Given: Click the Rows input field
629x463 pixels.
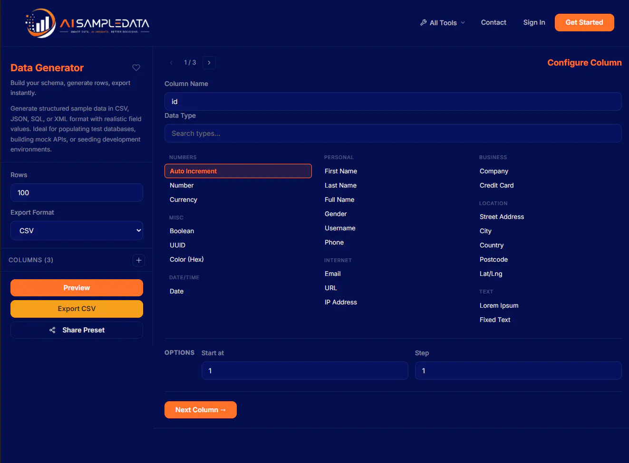Looking at the screenshot, I should 77,193.
